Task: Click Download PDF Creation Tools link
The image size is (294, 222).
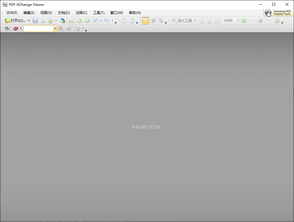Action: (281, 13)
